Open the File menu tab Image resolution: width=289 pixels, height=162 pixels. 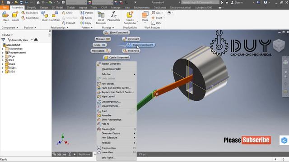tap(5, 8)
